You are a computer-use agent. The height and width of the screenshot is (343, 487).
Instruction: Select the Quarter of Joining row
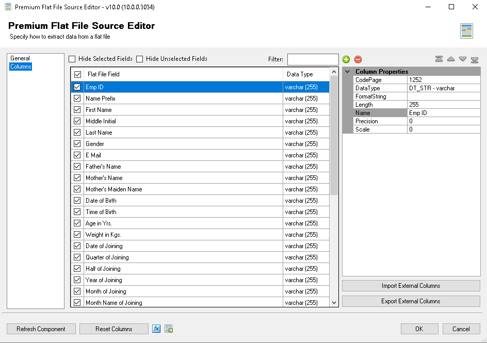click(200, 257)
